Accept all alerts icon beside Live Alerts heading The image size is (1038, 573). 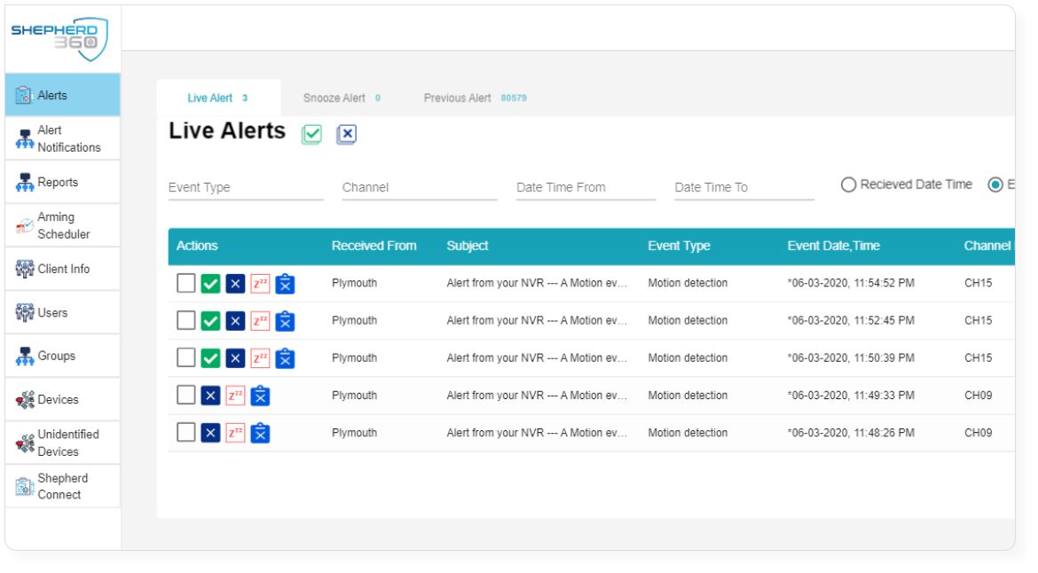point(311,134)
